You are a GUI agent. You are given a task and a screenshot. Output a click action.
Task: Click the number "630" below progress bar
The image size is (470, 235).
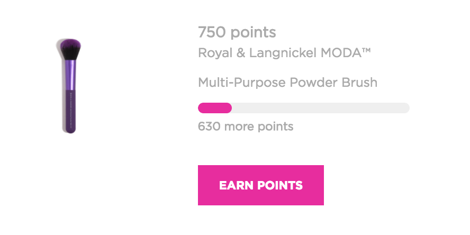209,126
